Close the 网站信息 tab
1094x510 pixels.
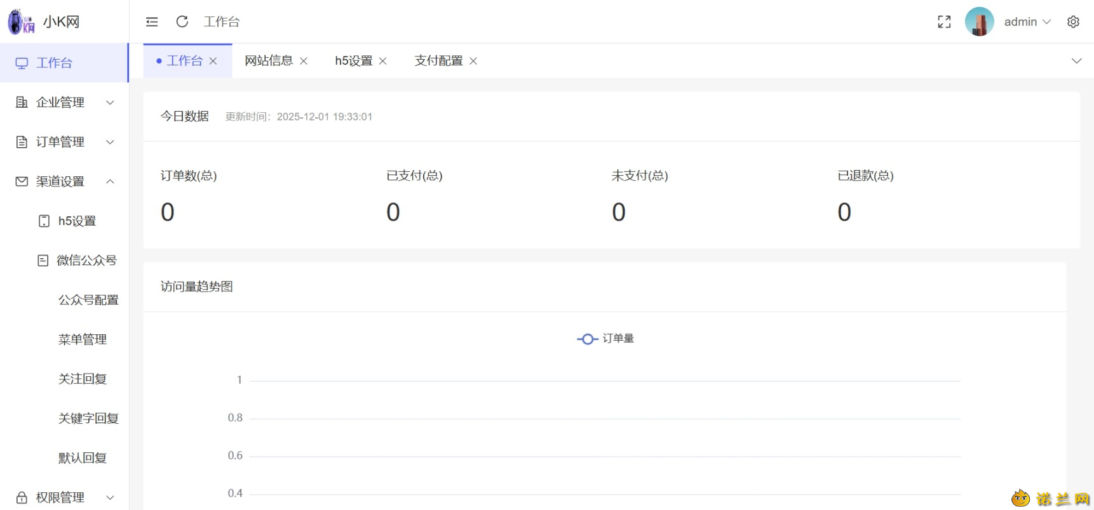click(x=304, y=61)
